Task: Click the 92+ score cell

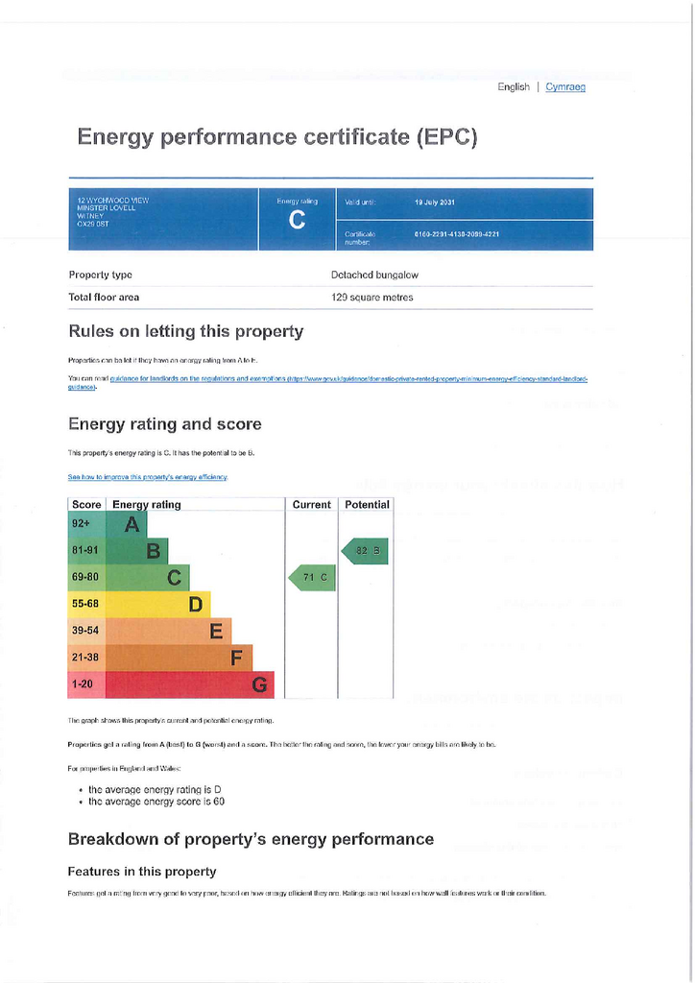Action: pos(86,524)
